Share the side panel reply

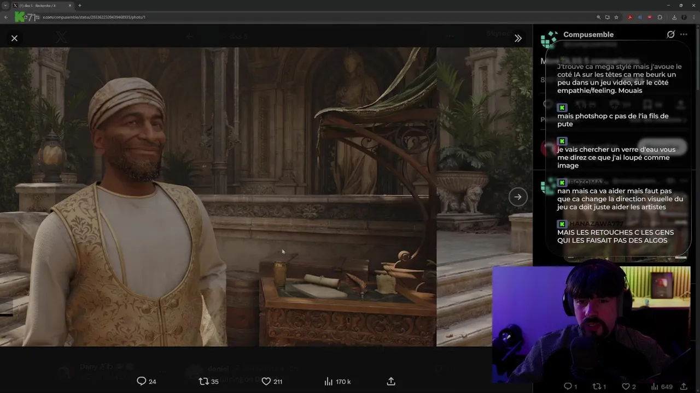pos(684,386)
